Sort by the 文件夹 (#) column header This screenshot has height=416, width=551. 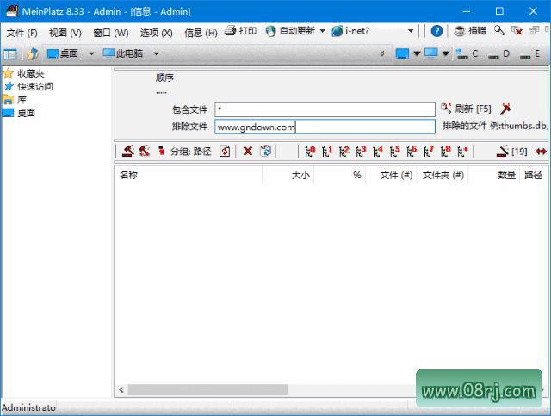[x=443, y=175]
